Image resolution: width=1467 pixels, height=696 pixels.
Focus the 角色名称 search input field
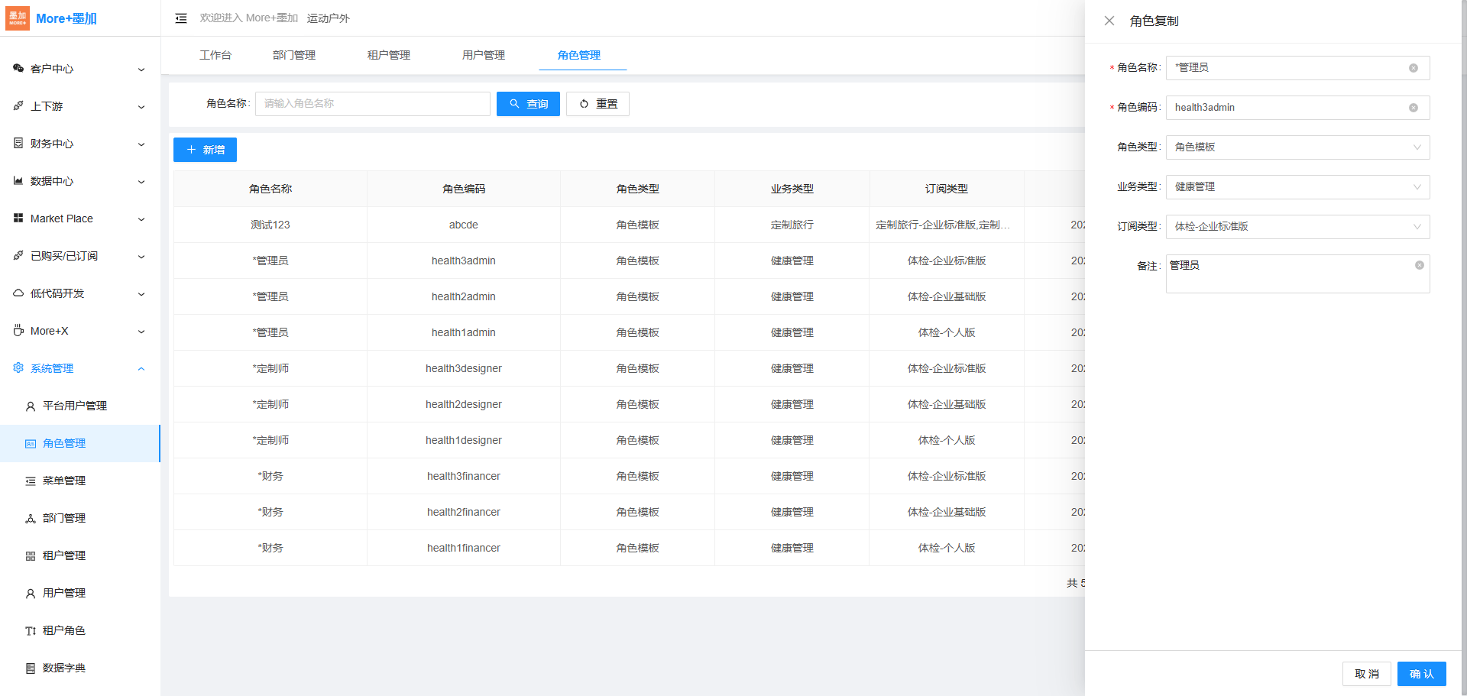[372, 104]
